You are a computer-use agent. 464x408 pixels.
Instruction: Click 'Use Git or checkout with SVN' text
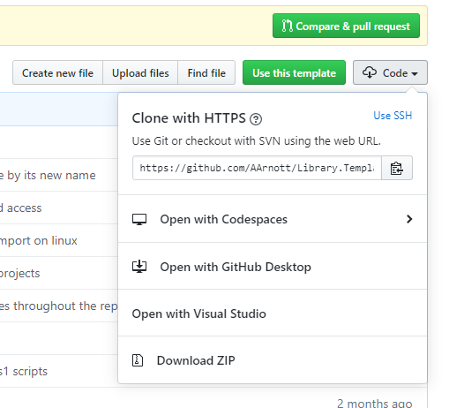point(257,141)
